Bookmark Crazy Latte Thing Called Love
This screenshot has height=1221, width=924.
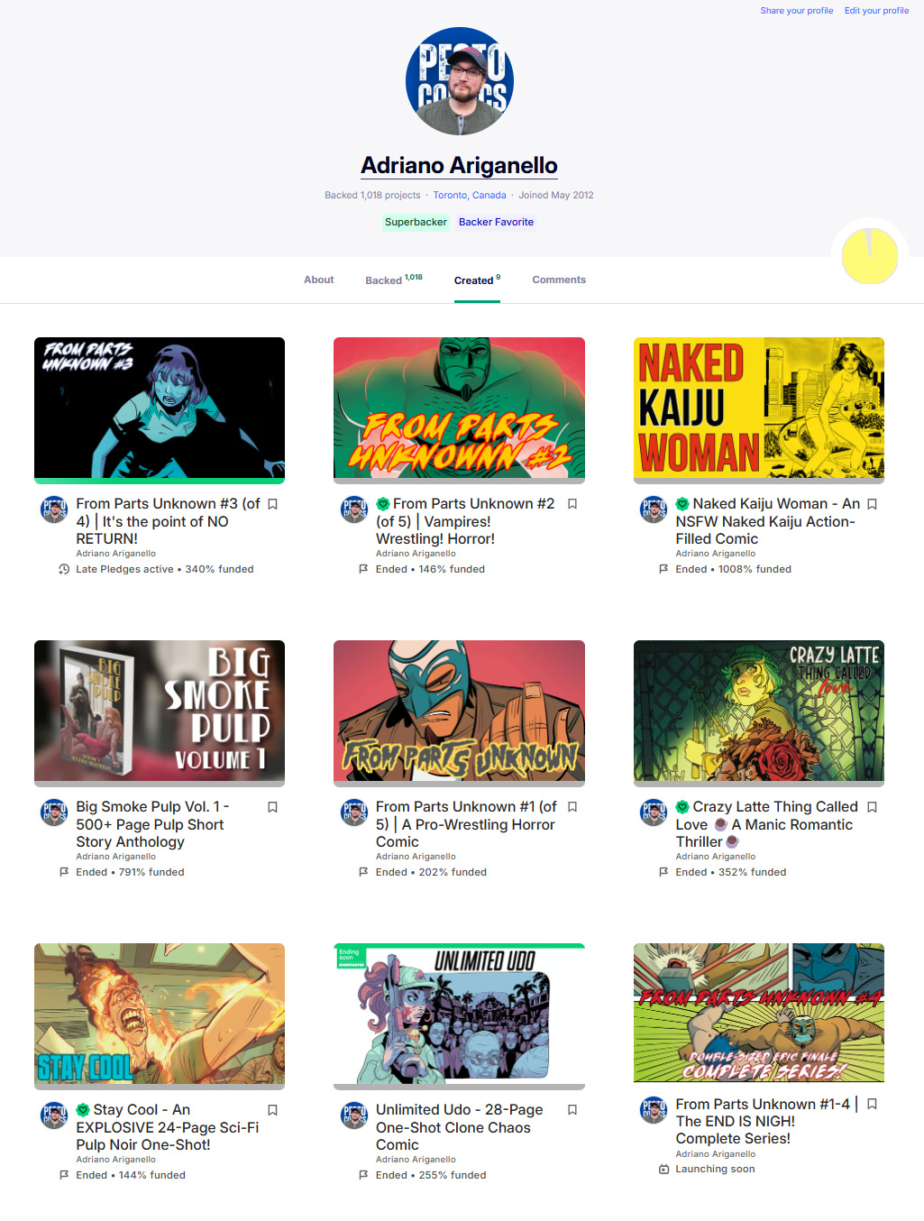click(x=872, y=807)
